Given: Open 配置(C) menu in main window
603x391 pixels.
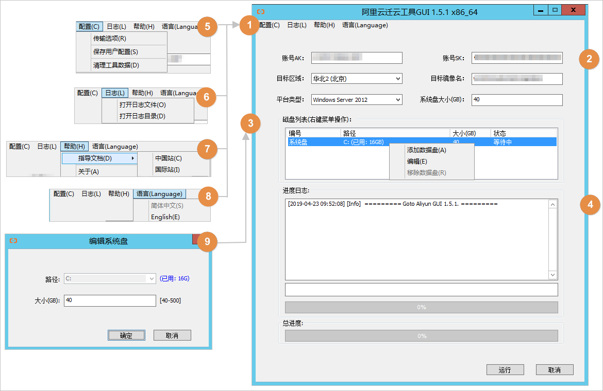Looking at the screenshot, I should pyautogui.click(x=270, y=25).
